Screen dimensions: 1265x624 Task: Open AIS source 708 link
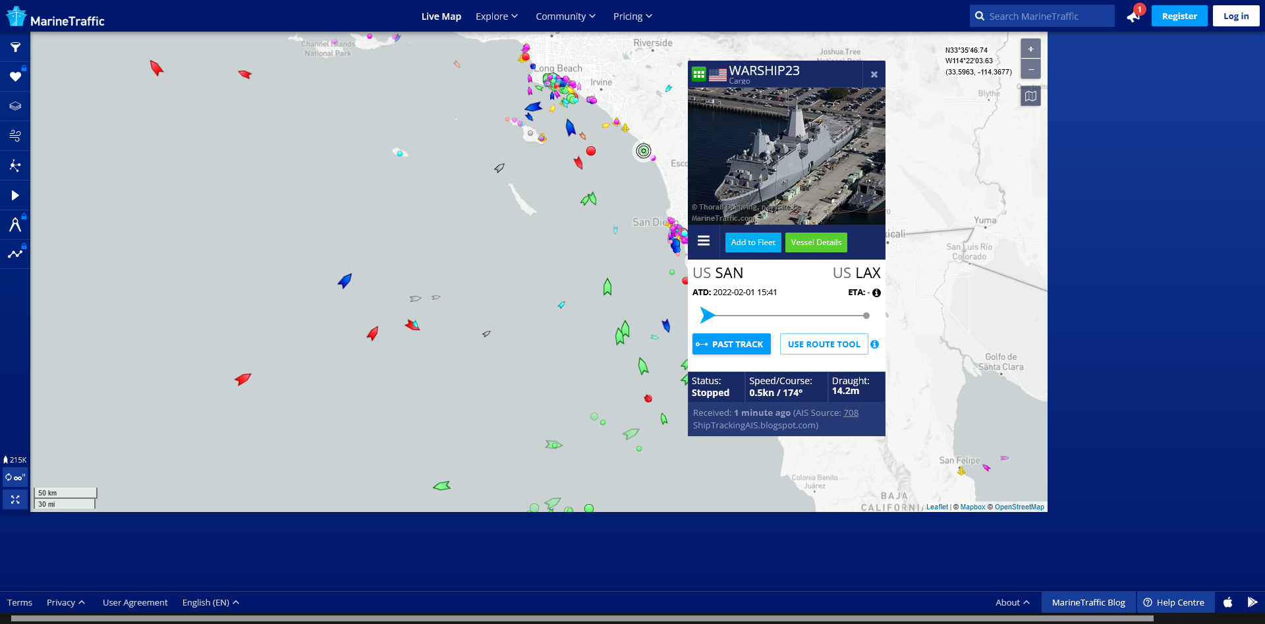coord(851,412)
